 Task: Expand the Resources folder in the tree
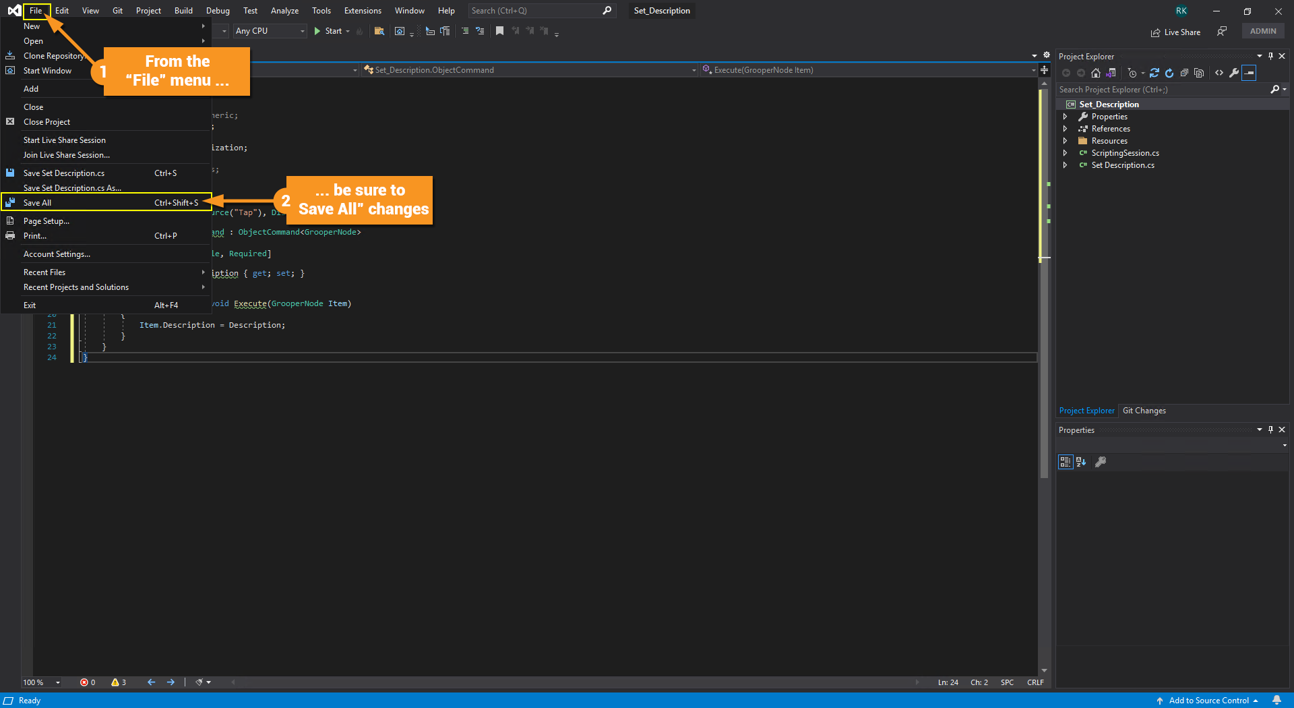tap(1066, 141)
